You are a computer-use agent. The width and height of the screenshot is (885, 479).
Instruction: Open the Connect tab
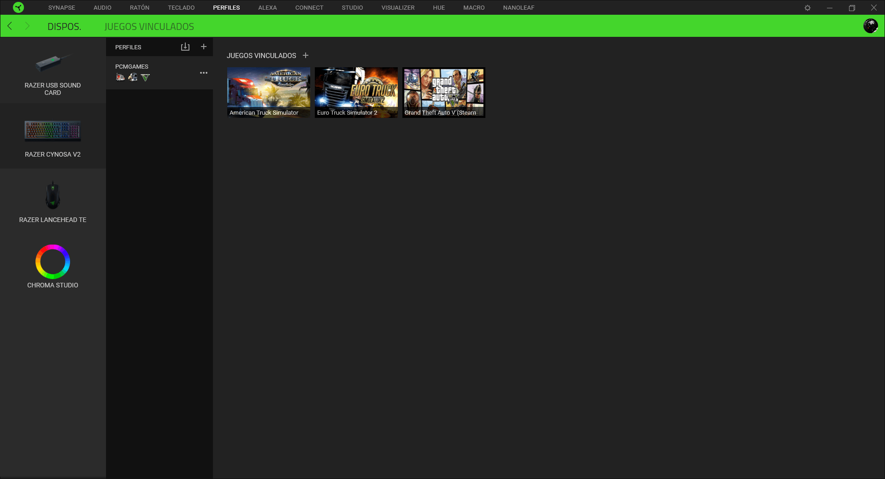click(x=309, y=8)
